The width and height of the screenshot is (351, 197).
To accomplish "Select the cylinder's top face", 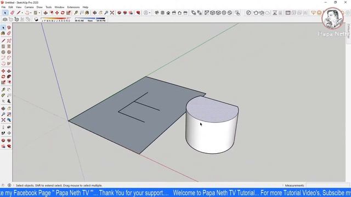I will coord(212,109).
